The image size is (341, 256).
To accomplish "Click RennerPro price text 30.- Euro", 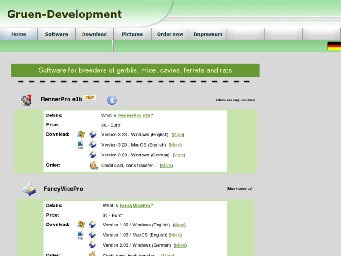I will click(111, 125).
